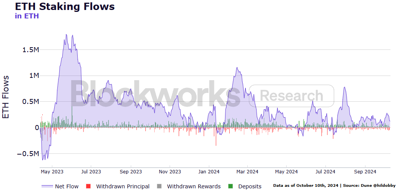Select the −0.5M y-axis tick label

click(28, 153)
